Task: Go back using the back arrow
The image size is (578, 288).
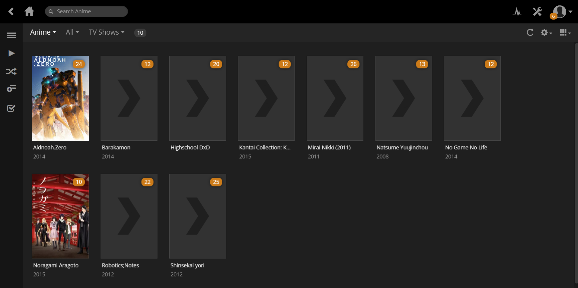Action: coord(11,11)
